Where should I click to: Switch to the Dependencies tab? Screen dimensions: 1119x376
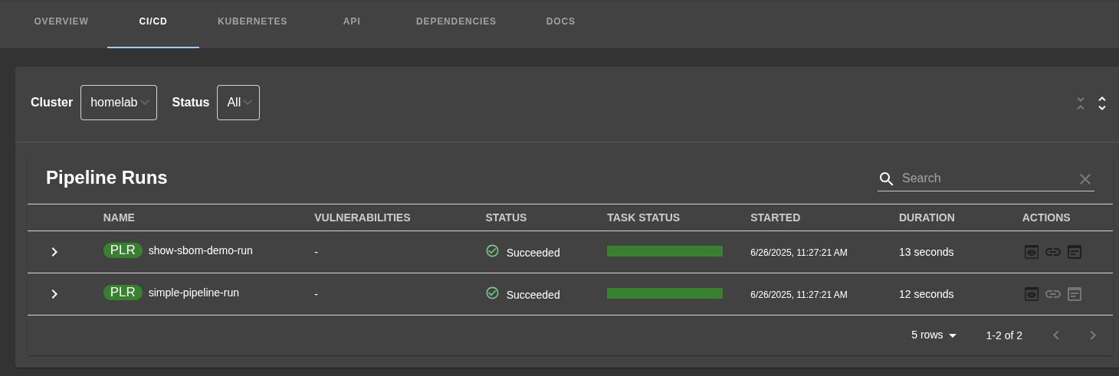point(456,21)
